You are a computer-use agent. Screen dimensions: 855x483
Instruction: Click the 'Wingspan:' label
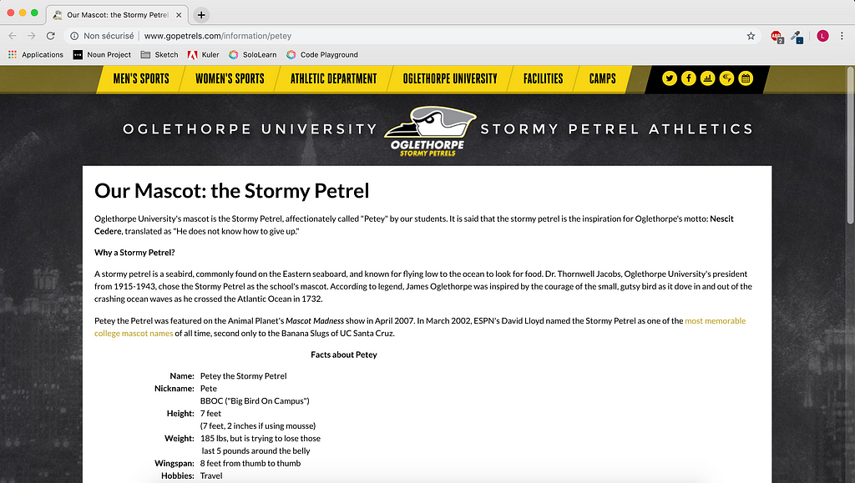coord(175,464)
